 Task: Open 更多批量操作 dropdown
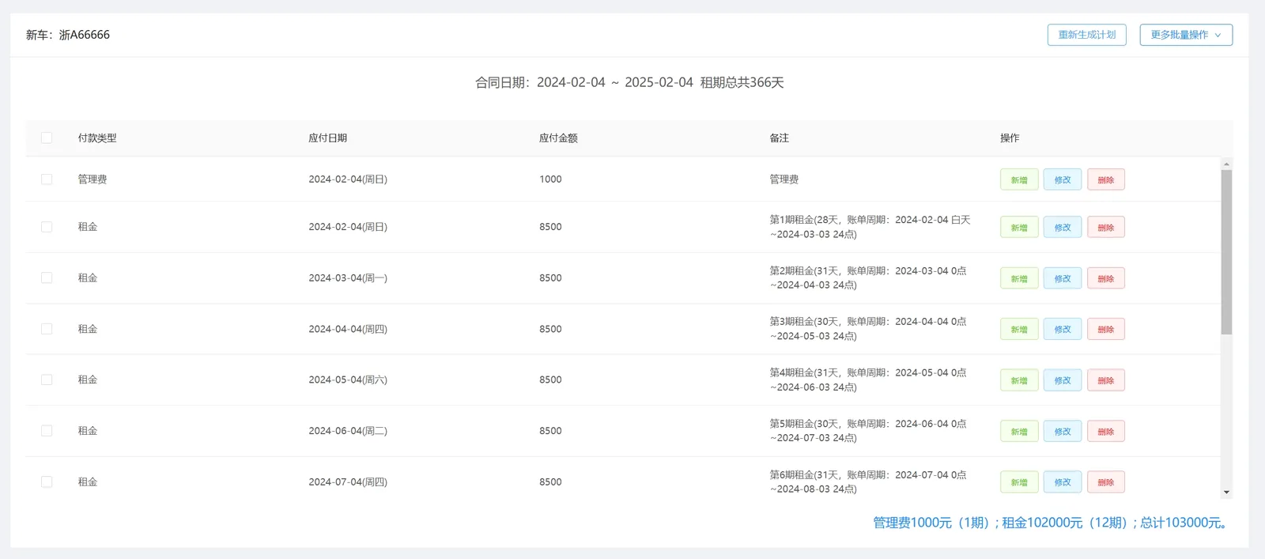pos(1186,35)
